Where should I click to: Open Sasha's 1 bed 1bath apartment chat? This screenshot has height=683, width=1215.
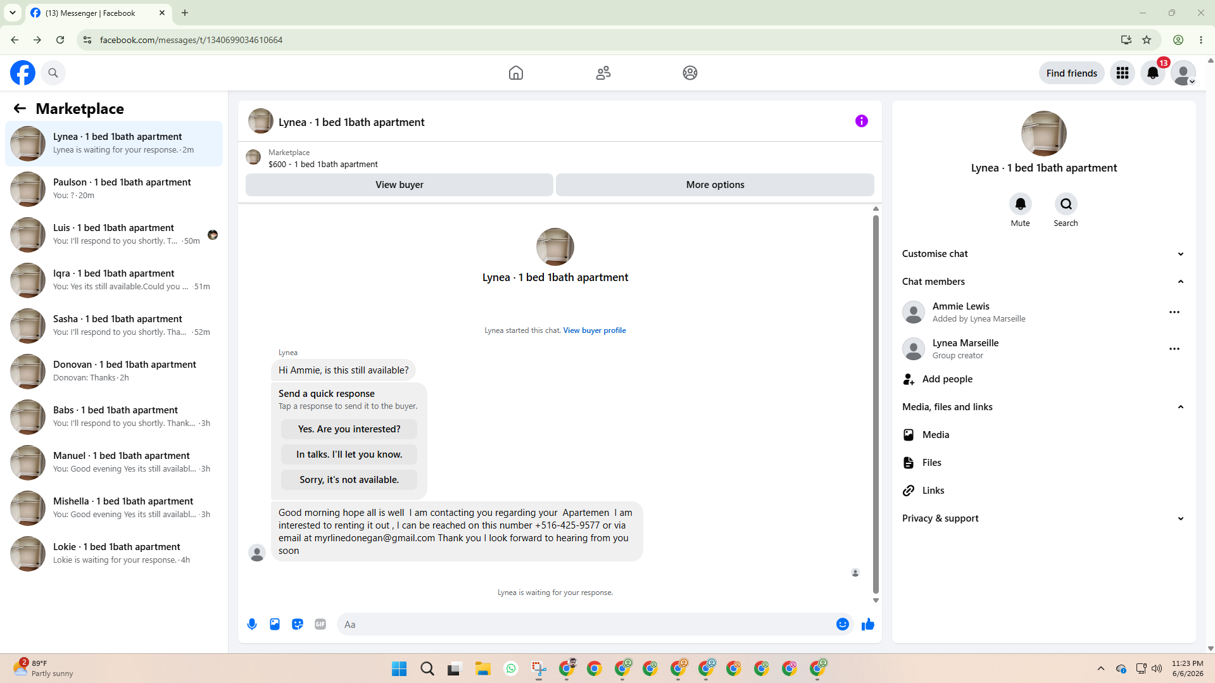114,326
